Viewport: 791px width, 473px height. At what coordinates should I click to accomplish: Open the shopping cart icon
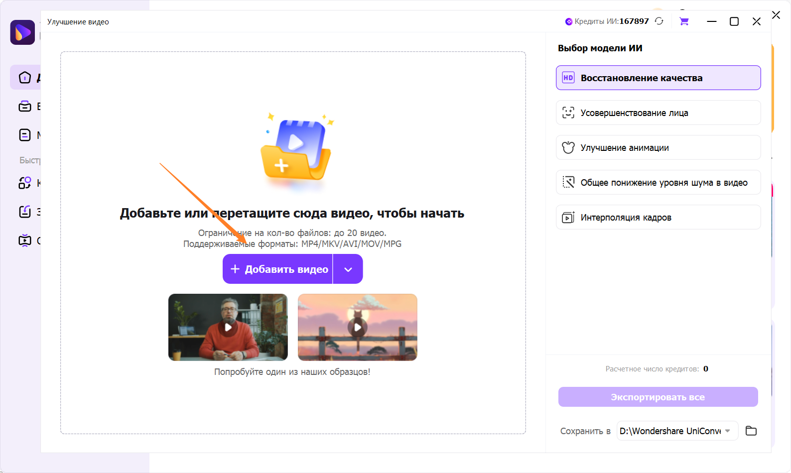[x=684, y=21]
